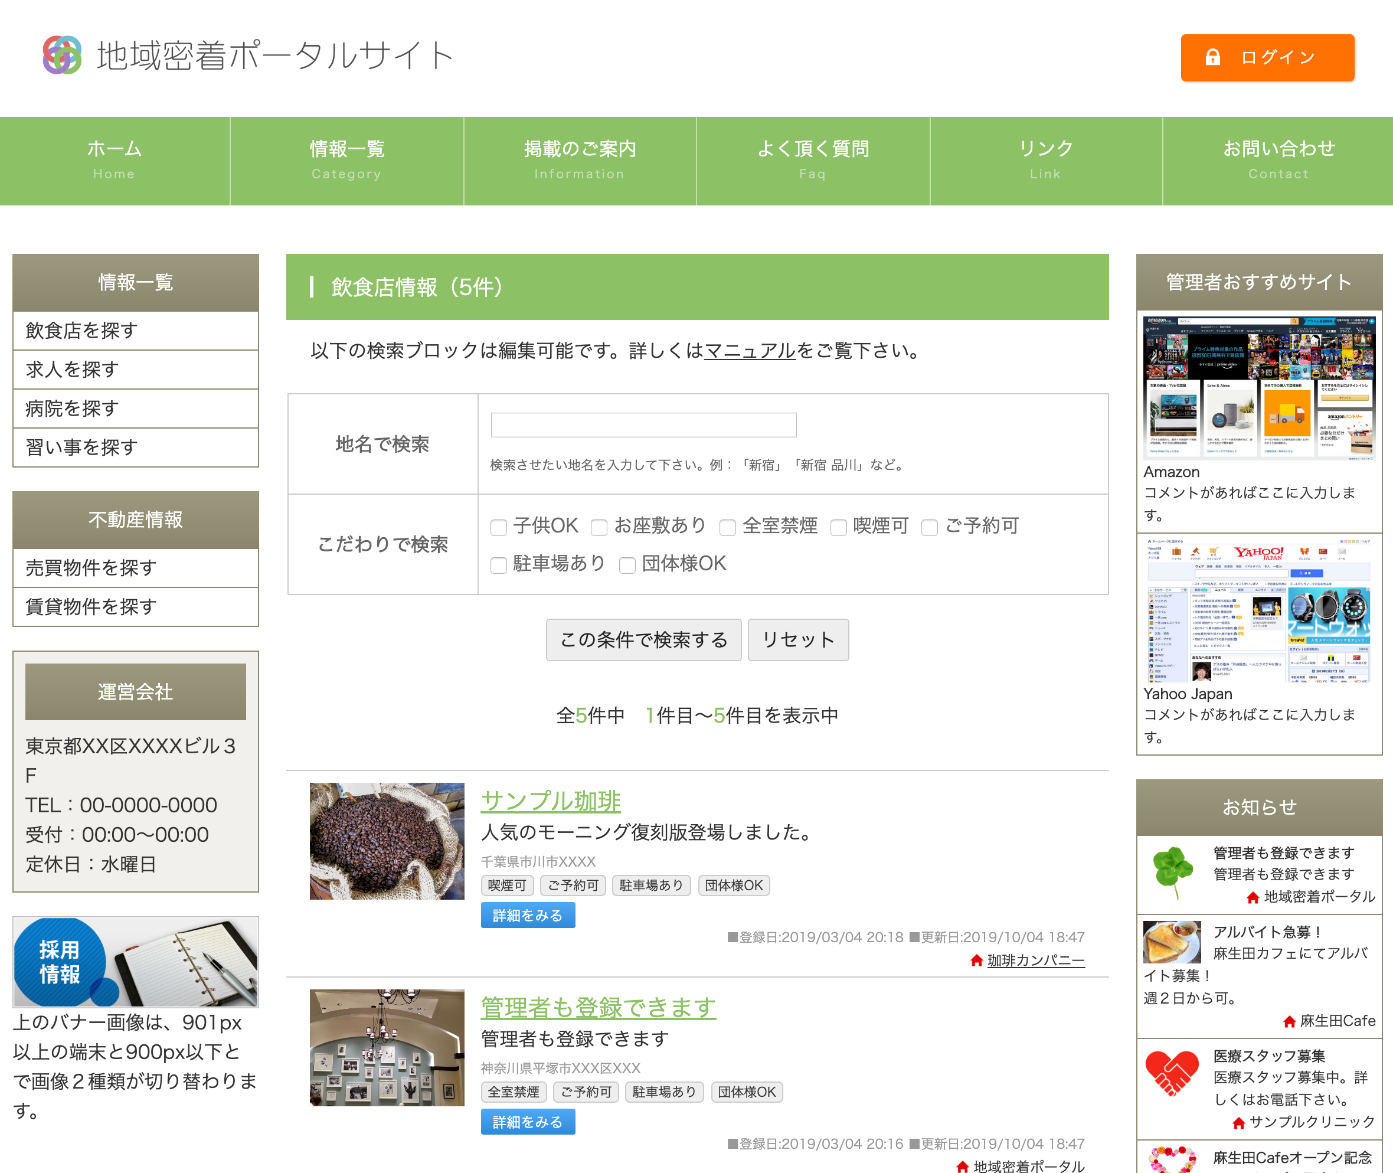
Task: Open 売買物件を探す in sidebar
Action: click(136, 568)
